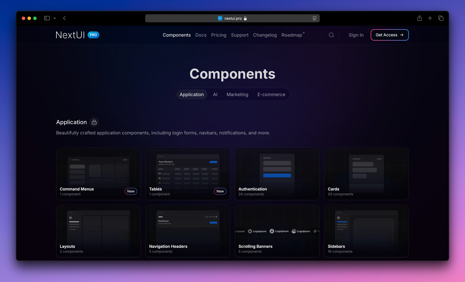The width and height of the screenshot is (465, 282).
Task: Open the Cards component card
Action: [x=366, y=174]
